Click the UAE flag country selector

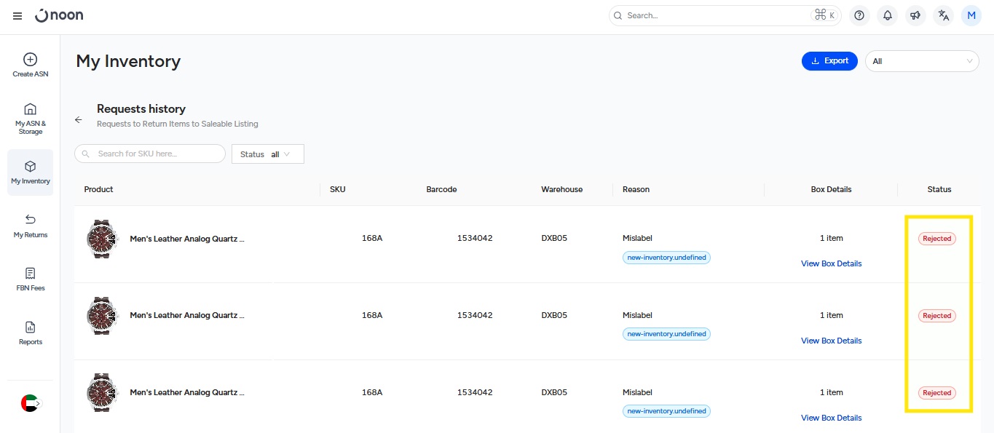point(31,403)
